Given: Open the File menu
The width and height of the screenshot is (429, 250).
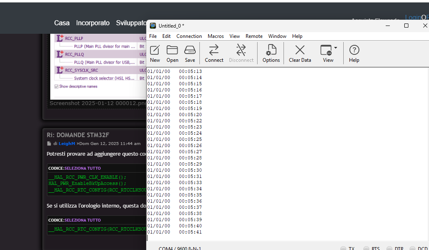Looking at the screenshot, I should tap(153, 36).
